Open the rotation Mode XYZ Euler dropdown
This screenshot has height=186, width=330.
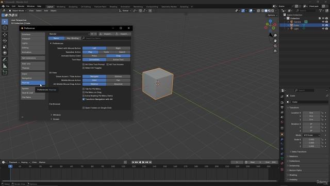(x=311, y=135)
